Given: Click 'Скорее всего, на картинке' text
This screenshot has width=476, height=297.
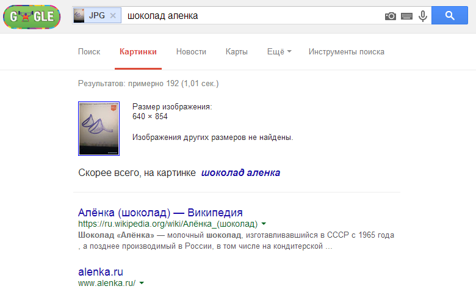Looking at the screenshot, I should coord(137,173).
